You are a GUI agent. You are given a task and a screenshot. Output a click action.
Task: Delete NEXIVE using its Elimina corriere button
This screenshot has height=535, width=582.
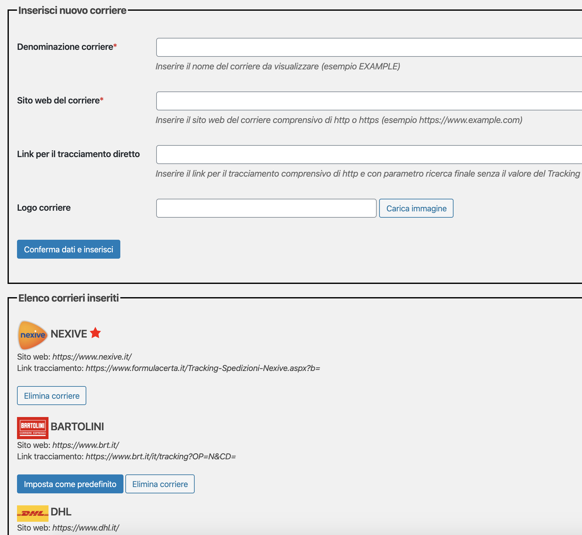52,396
